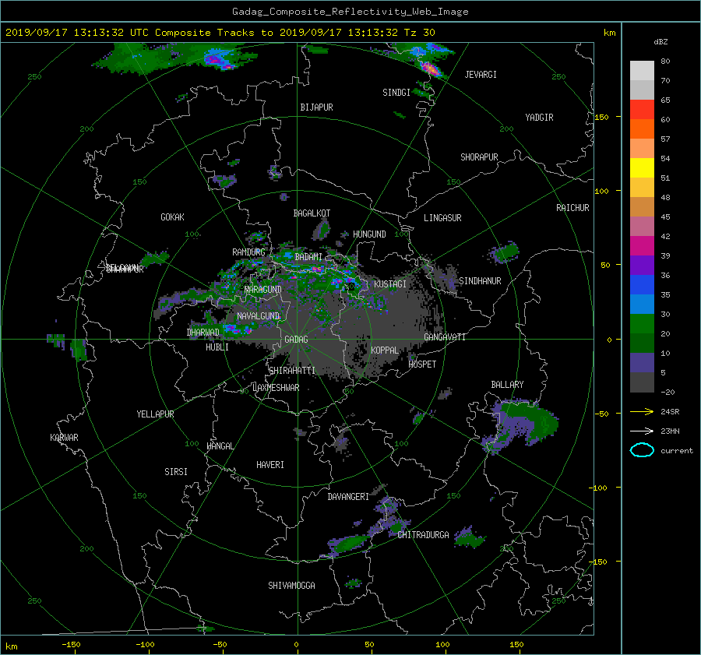
Task: Click the magenta 42 dBZ legend swatch
Action: (642, 246)
